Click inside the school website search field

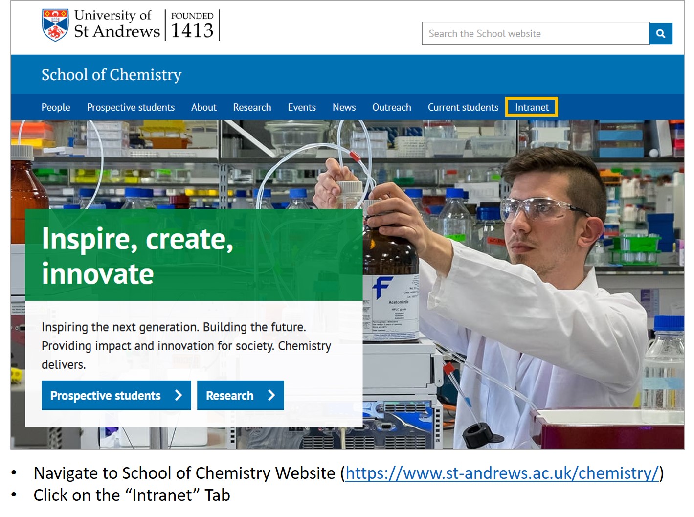click(533, 33)
